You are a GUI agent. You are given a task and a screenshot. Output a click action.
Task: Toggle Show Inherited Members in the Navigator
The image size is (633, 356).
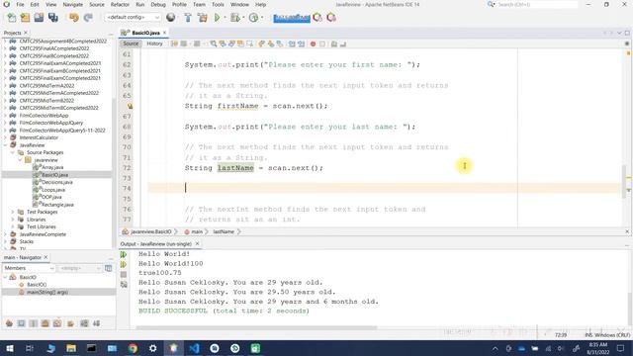[9, 323]
